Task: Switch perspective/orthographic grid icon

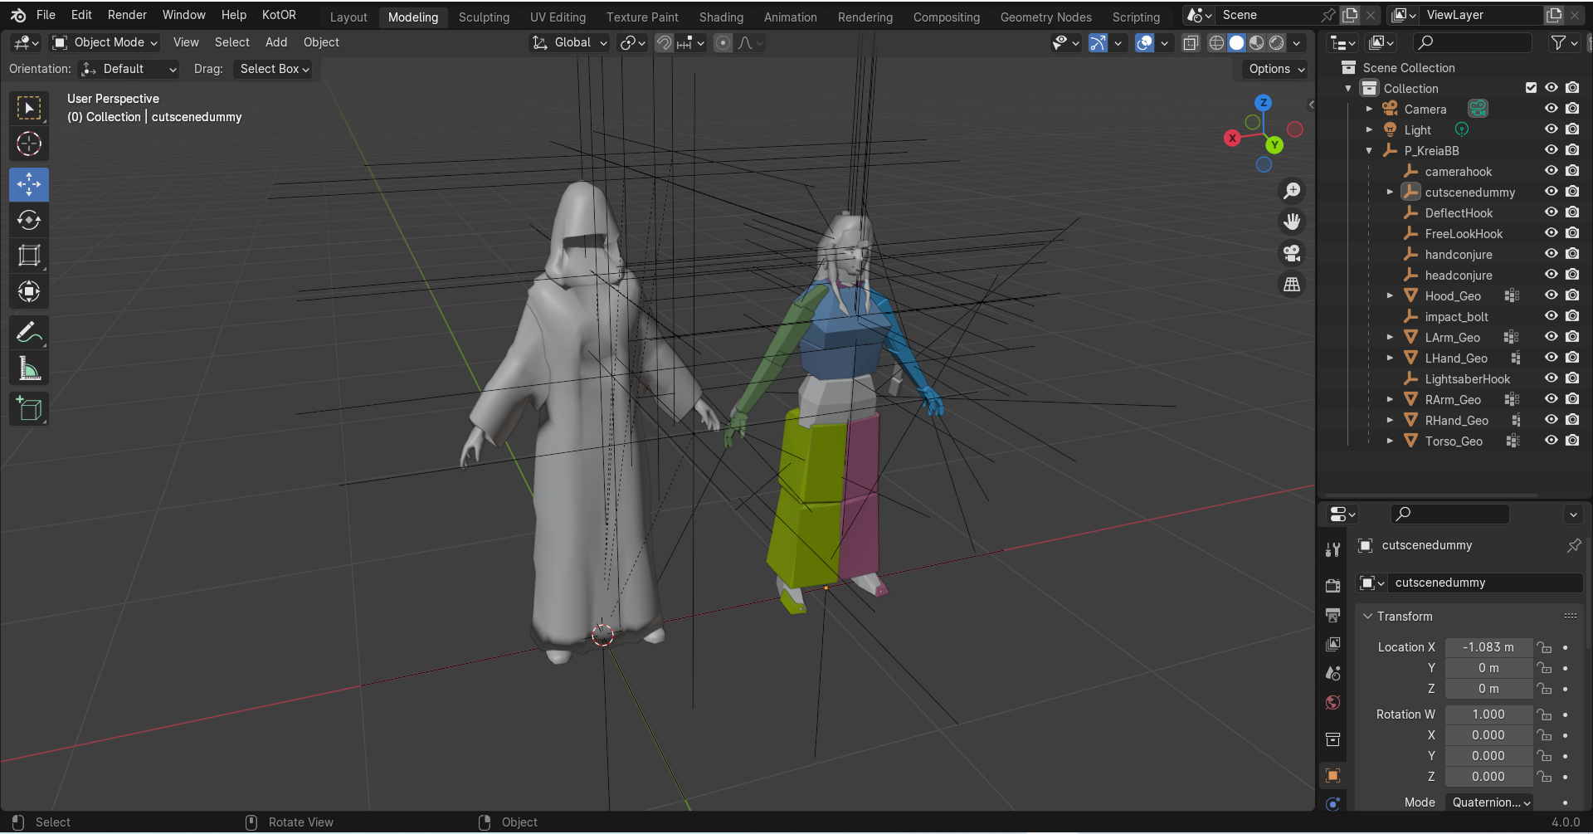Action: tap(1292, 285)
